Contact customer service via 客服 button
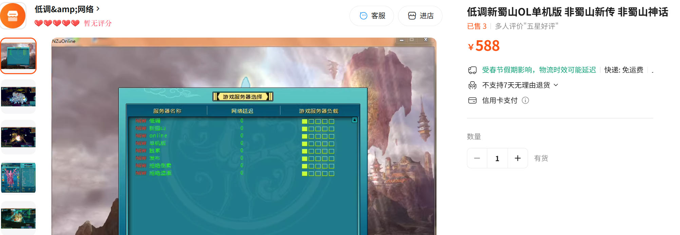The image size is (680, 235). 372,16
